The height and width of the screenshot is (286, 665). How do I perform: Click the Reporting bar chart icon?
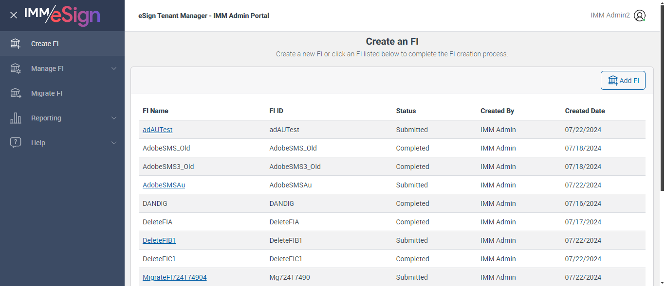16,118
